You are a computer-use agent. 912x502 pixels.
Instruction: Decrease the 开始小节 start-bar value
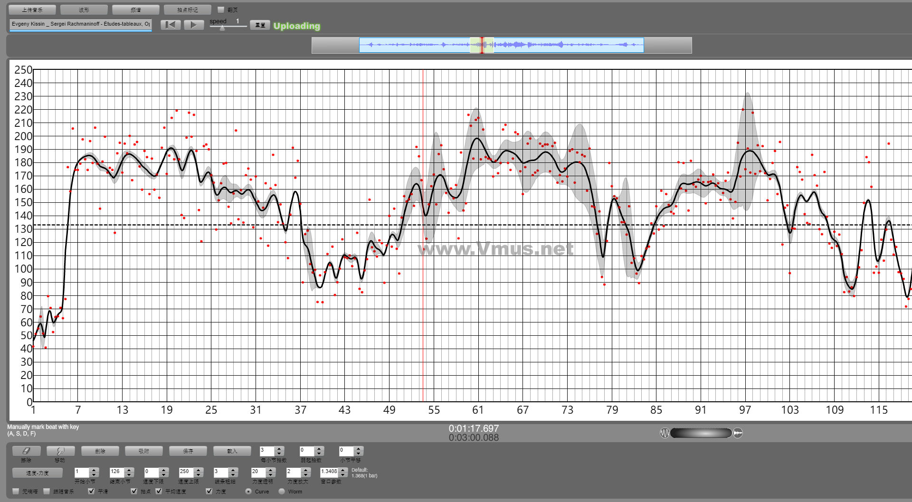tap(94, 475)
